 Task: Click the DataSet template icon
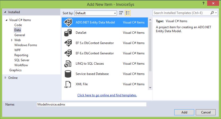[68, 33]
